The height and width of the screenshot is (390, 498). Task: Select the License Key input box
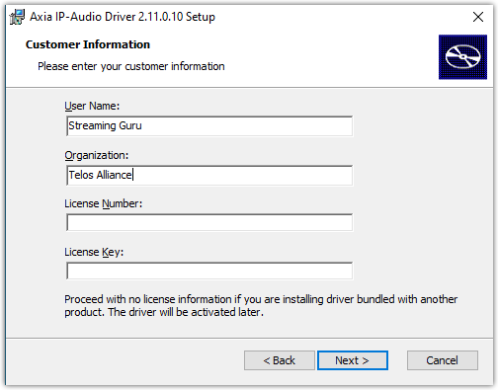(209, 271)
